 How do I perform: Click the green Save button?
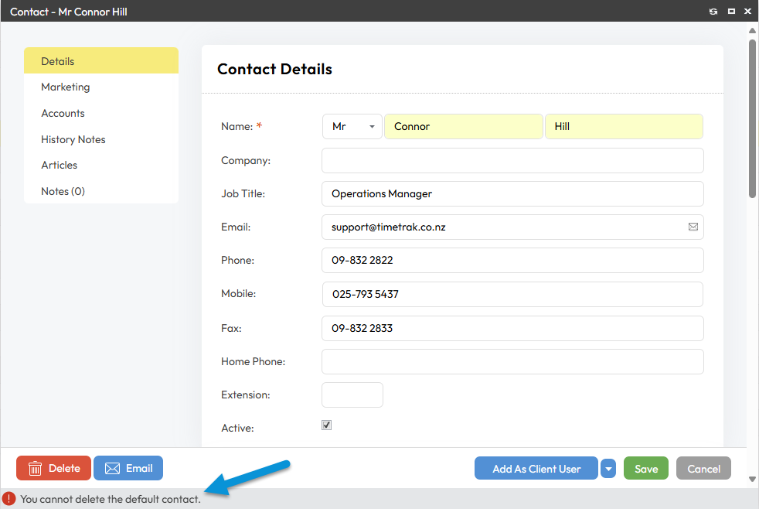tap(645, 468)
